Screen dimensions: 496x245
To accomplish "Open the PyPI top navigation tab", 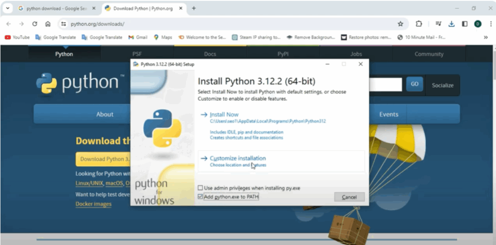I will (283, 54).
